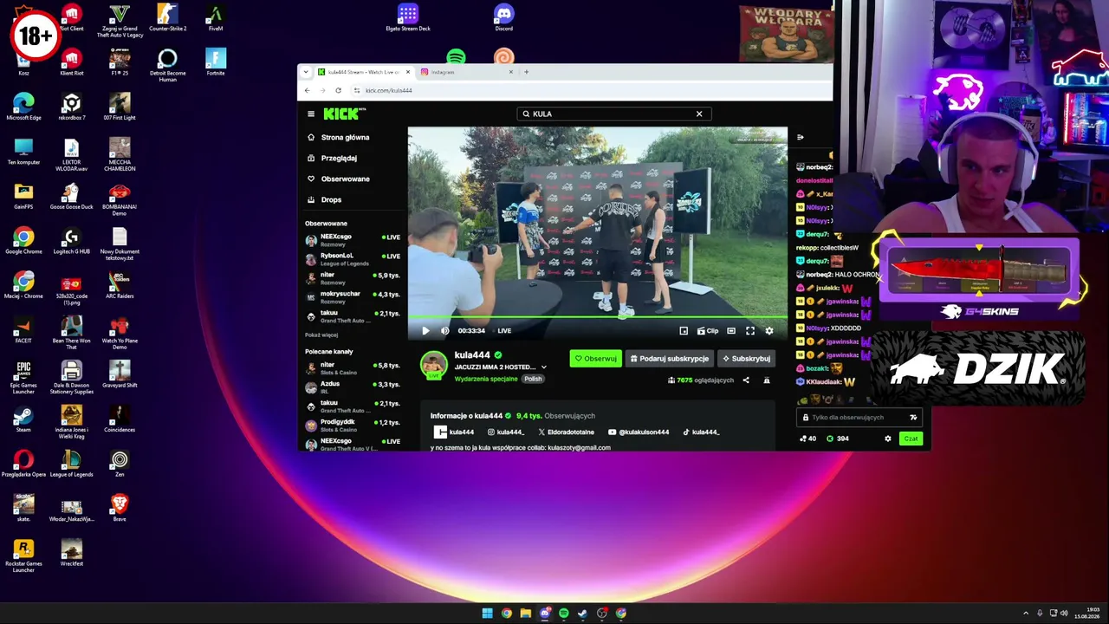Screen dimensions: 1109x624
Task: Expand the JACUZZI MMA 2 stream title
Action: [x=543, y=367]
